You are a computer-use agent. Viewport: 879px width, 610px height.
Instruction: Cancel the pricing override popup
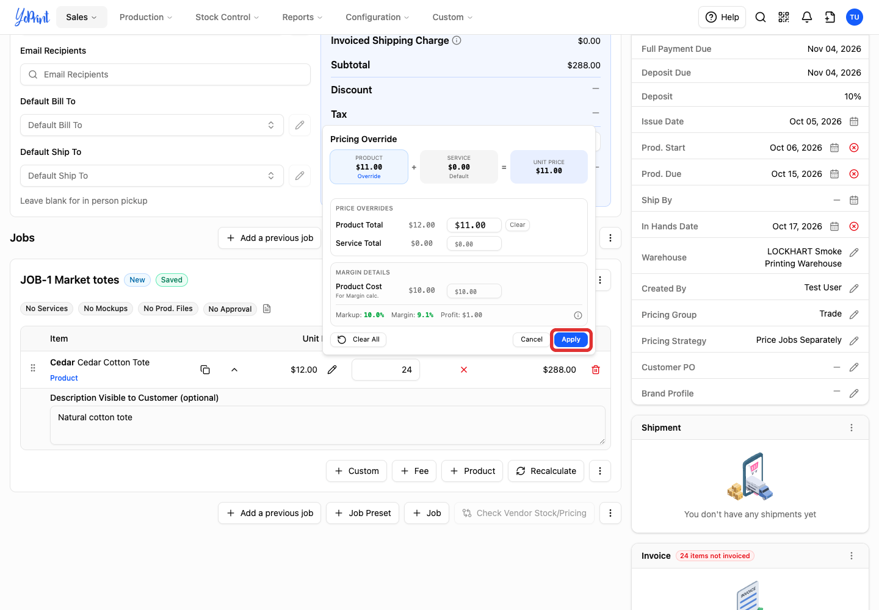pyautogui.click(x=531, y=340)
